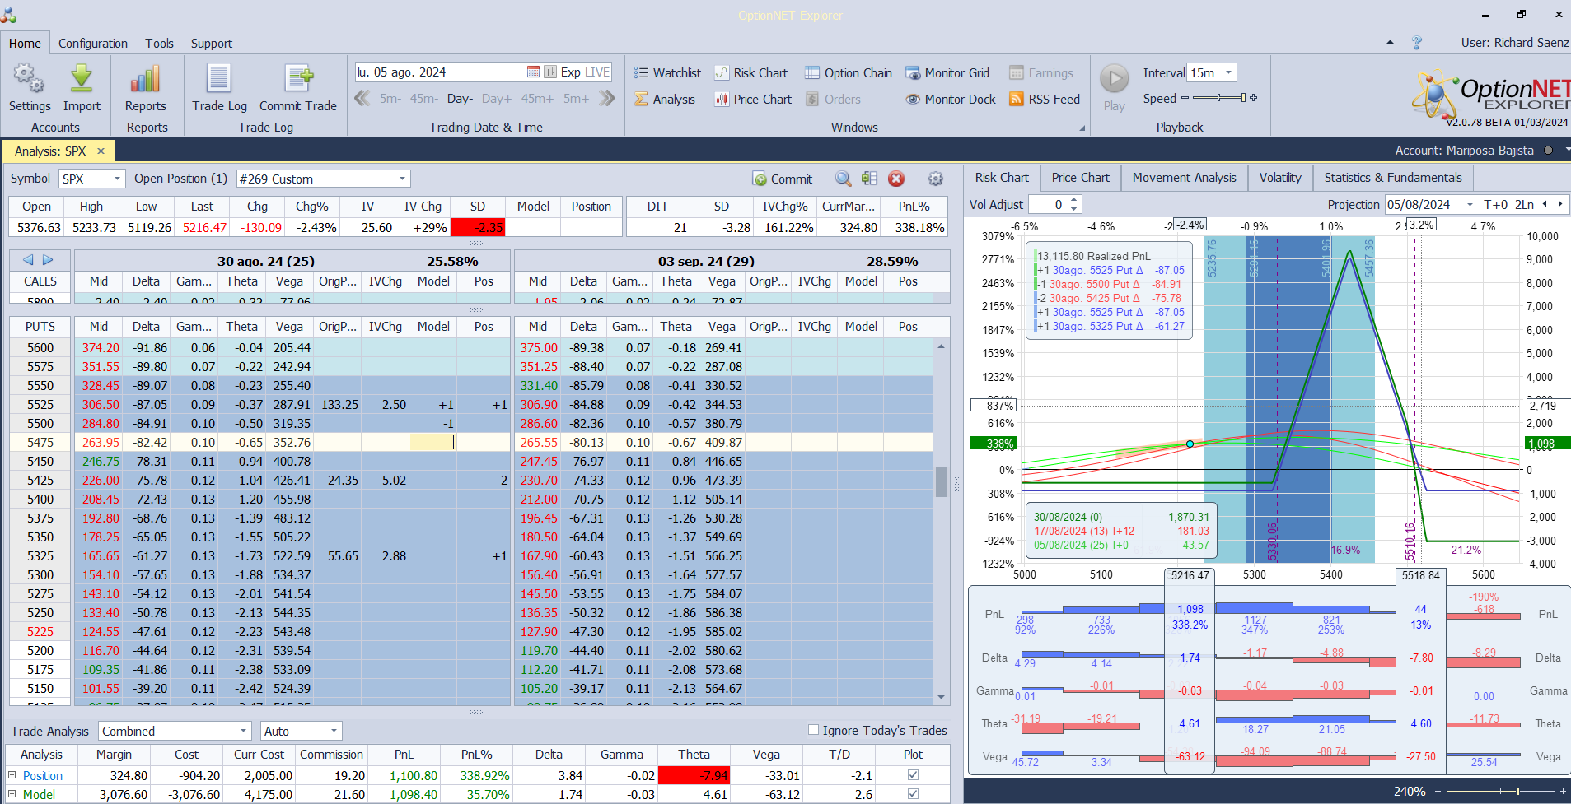Click the puts table vertical scrollbar thumb
Image resolution: width=1571 pixels, height=804 pixels.
point(941,482)
